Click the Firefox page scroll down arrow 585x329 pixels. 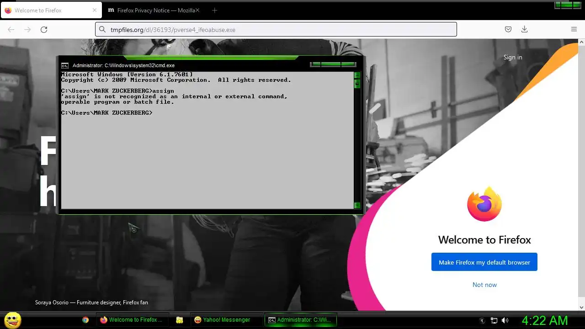581,307
